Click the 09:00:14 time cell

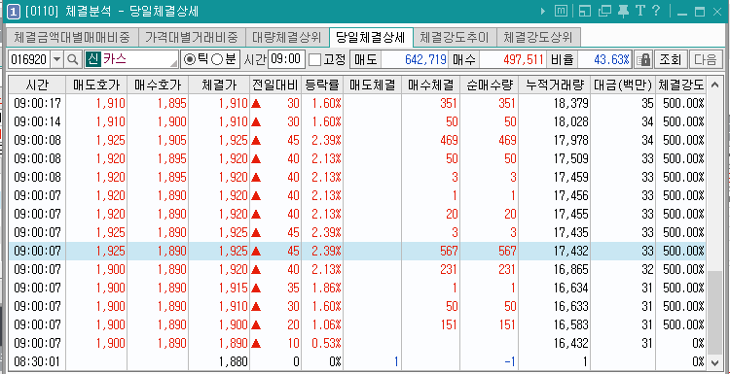click(x=37, y=121)
